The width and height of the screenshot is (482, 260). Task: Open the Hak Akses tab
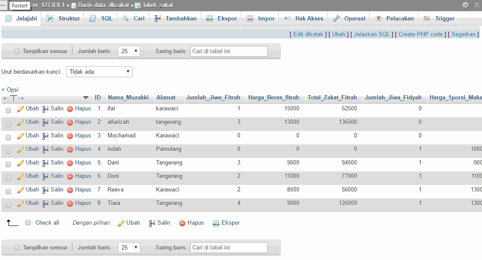(x=303, y=18)
